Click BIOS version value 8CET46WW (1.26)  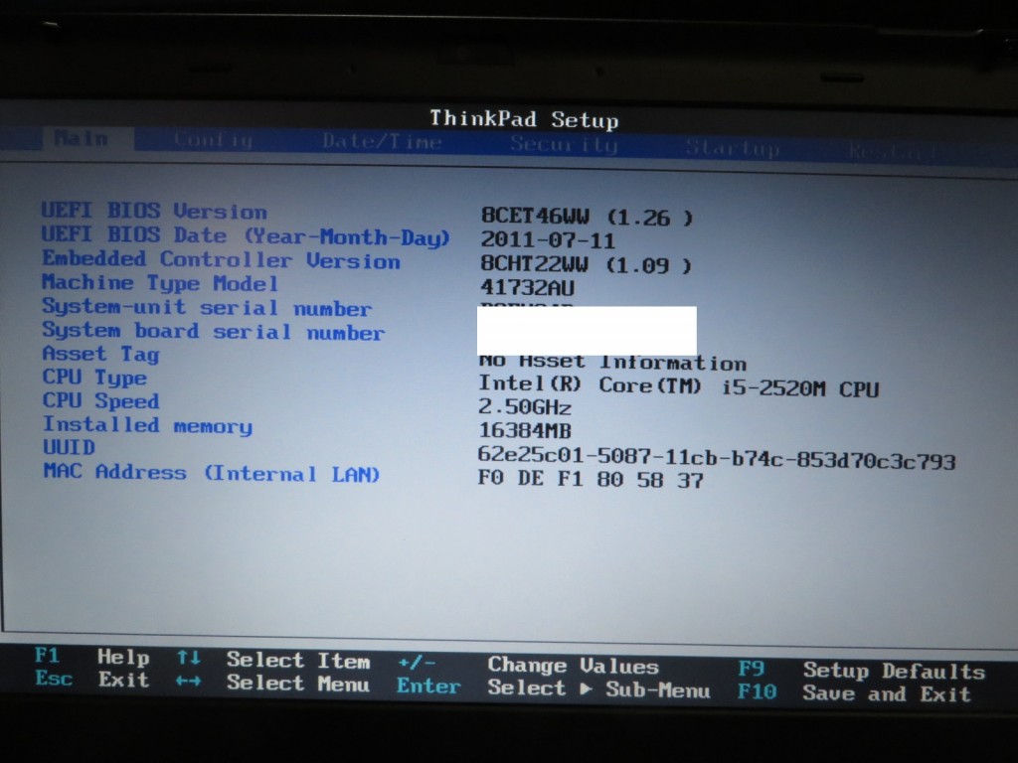click(587, 216)
